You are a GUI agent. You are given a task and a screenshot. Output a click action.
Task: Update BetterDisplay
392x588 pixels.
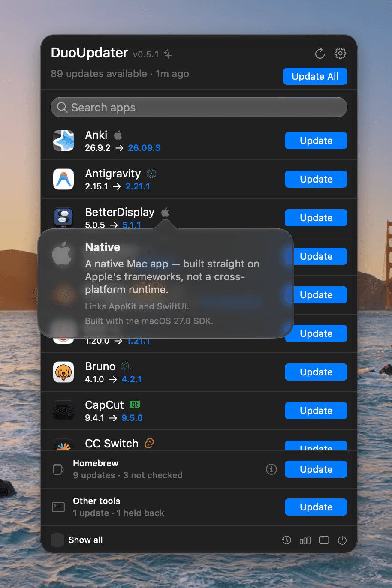click(x=316, y=218)
